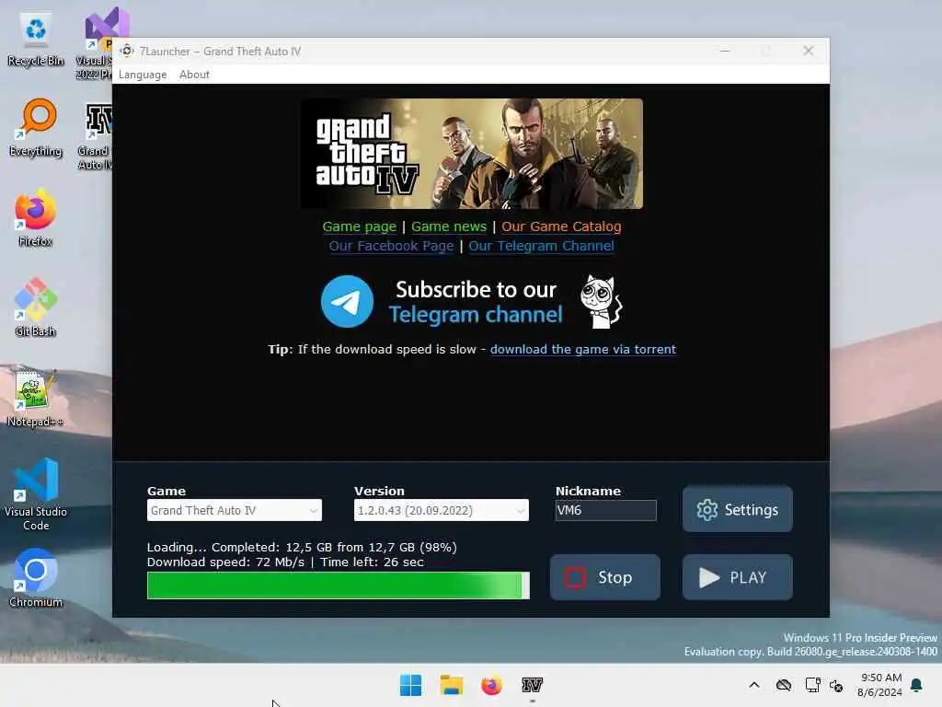The width and height of the screenshot is (942, 707).
Task: Click the Download speed status line
Action: point(285,562)
